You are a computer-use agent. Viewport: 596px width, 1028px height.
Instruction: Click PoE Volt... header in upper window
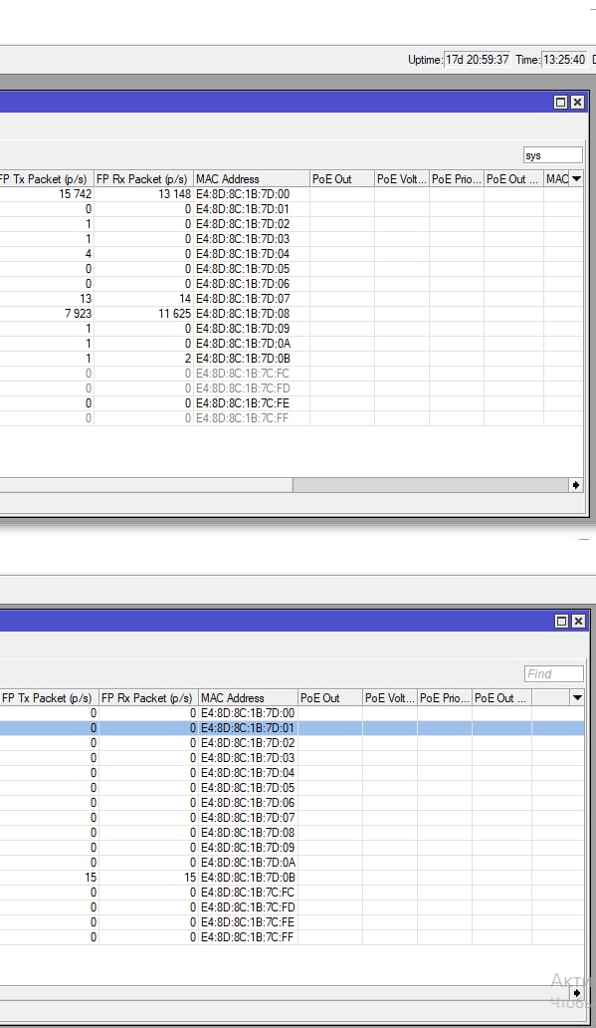pos(402,179)
